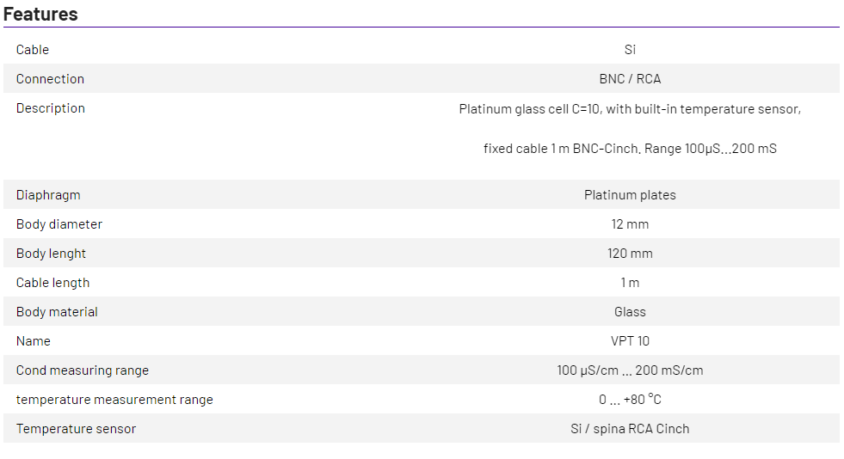The height and width of the screenshot is (459, 844).
Task: Click the 0 ... +80 °C temperature value
Action: [x=630, y=400]
